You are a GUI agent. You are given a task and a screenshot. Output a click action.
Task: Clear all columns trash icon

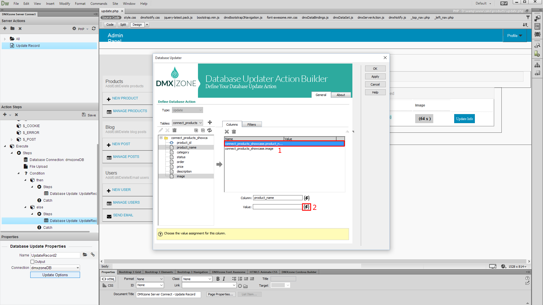234,132
